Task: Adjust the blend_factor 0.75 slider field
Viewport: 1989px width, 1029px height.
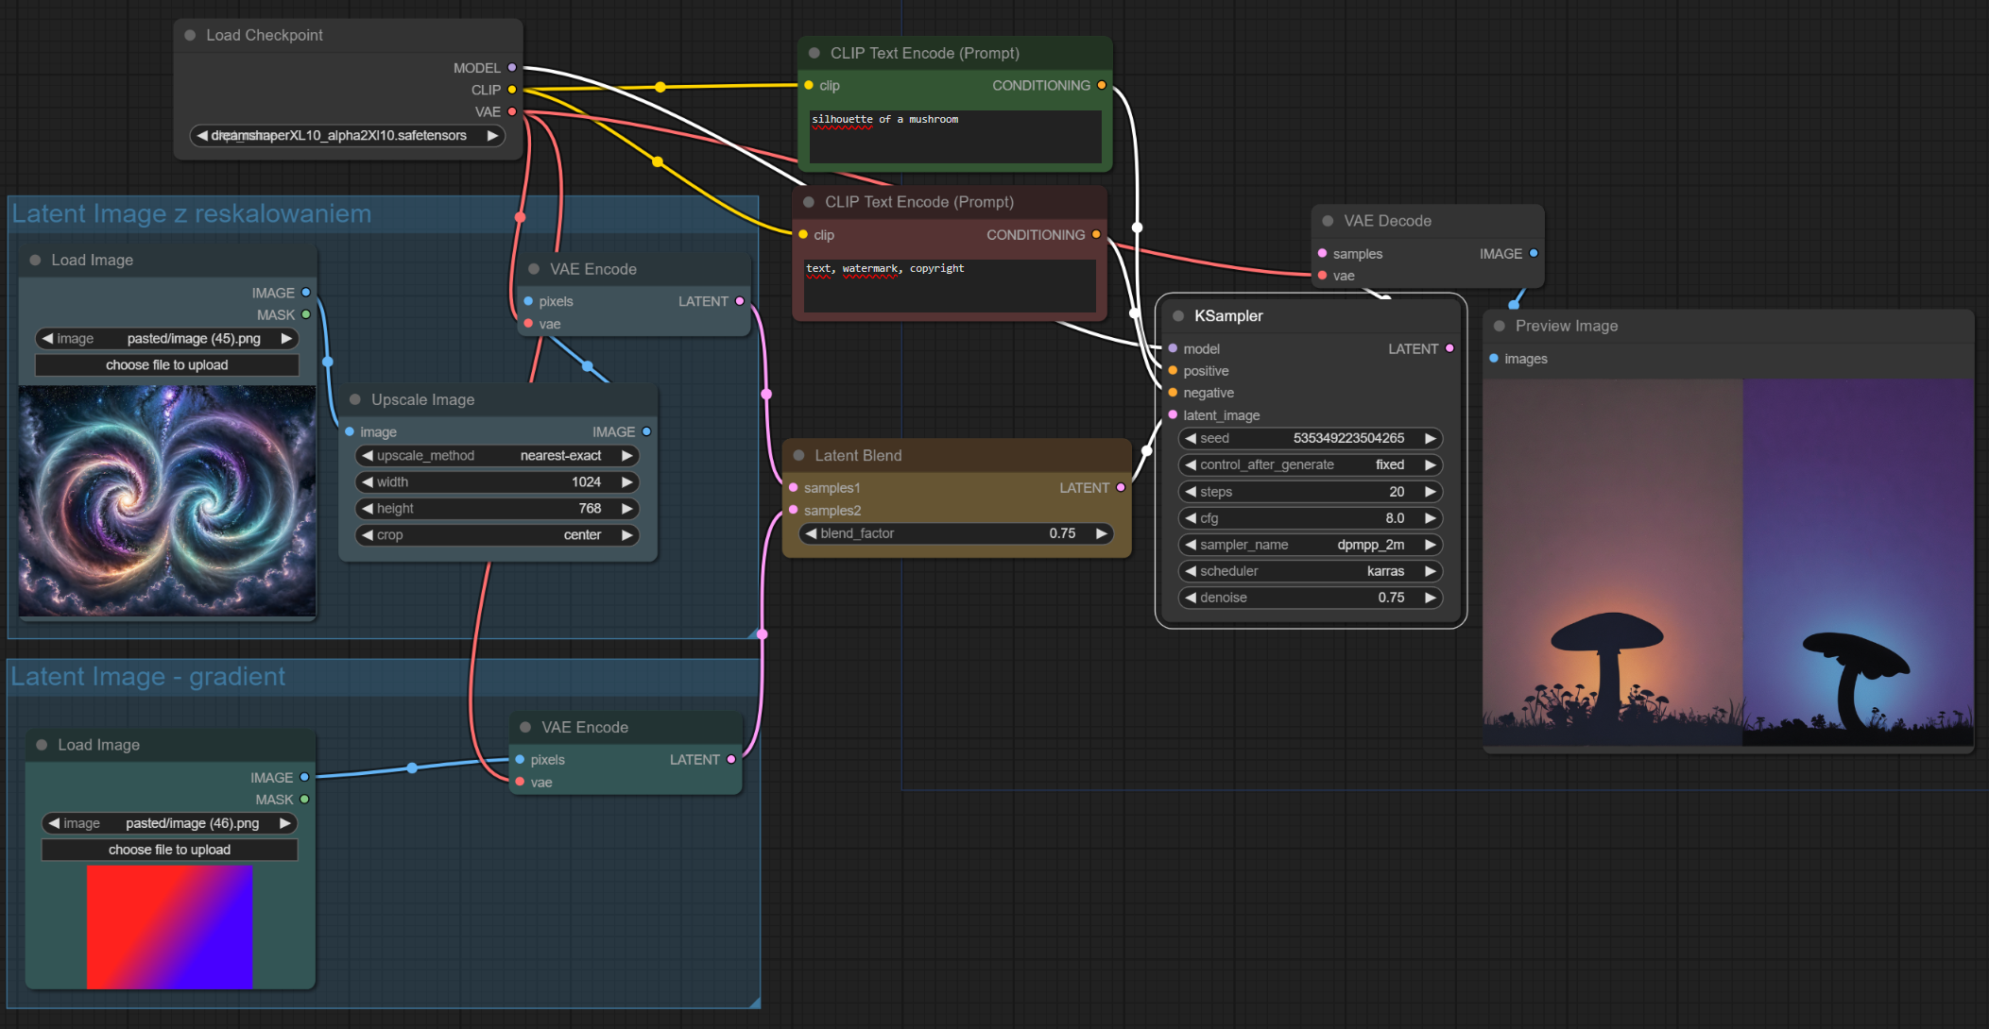Action: (x=955, y=533)
